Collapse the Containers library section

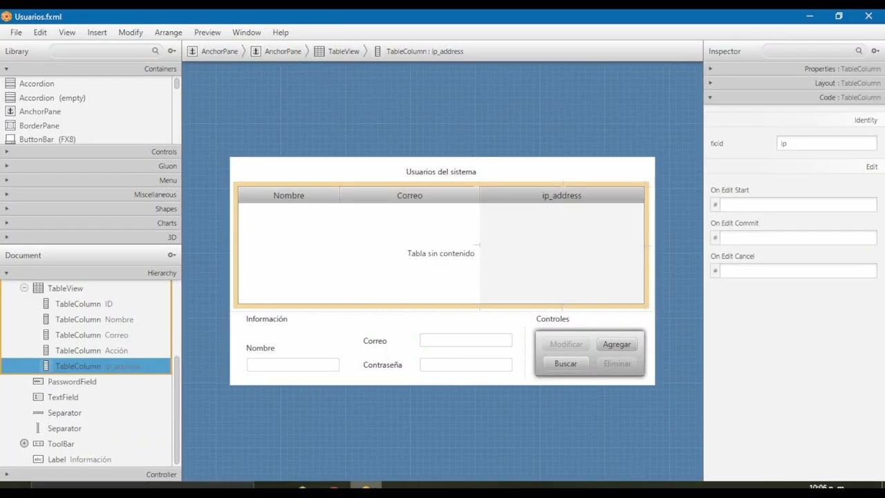tap(6, 68)
